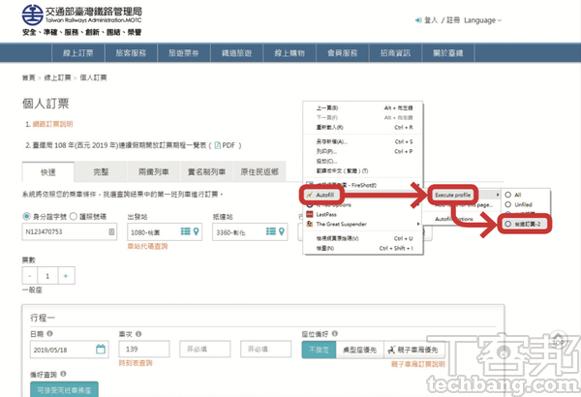Screen dimensions: 581x397
Task: Select the 身分證字號 radio button
Action: coord(26,216)
